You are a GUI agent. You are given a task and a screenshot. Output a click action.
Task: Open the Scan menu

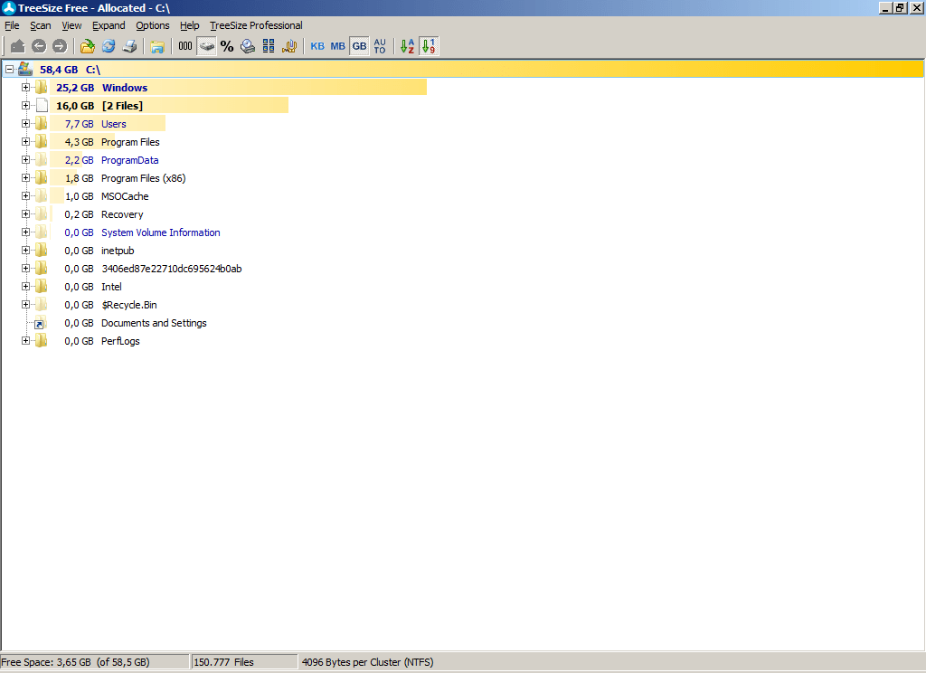pyautogui.click(x=40, y=25)
